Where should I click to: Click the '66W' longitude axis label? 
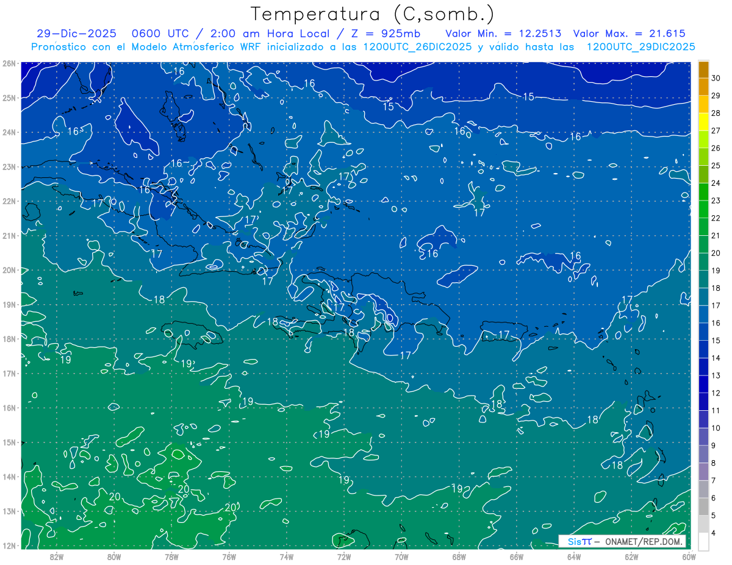[x=517, y=556]
